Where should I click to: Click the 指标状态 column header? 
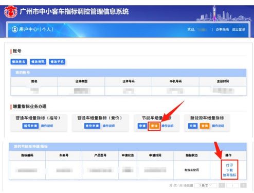192,155
